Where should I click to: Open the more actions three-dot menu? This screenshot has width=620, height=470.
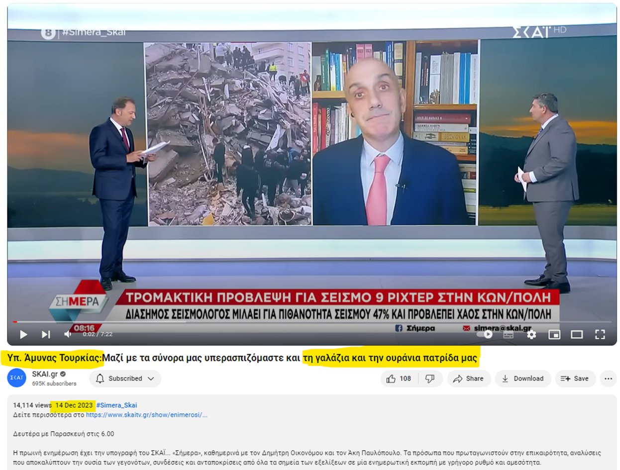coord(608,378)
